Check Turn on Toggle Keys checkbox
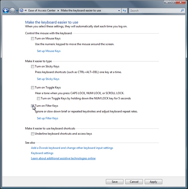 tap(33, 88)
